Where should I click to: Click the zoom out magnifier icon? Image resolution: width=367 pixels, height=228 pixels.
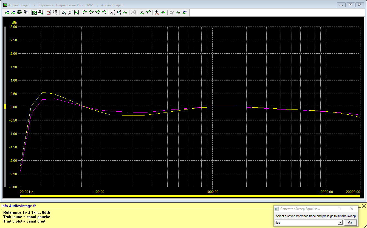pos(70,12)
